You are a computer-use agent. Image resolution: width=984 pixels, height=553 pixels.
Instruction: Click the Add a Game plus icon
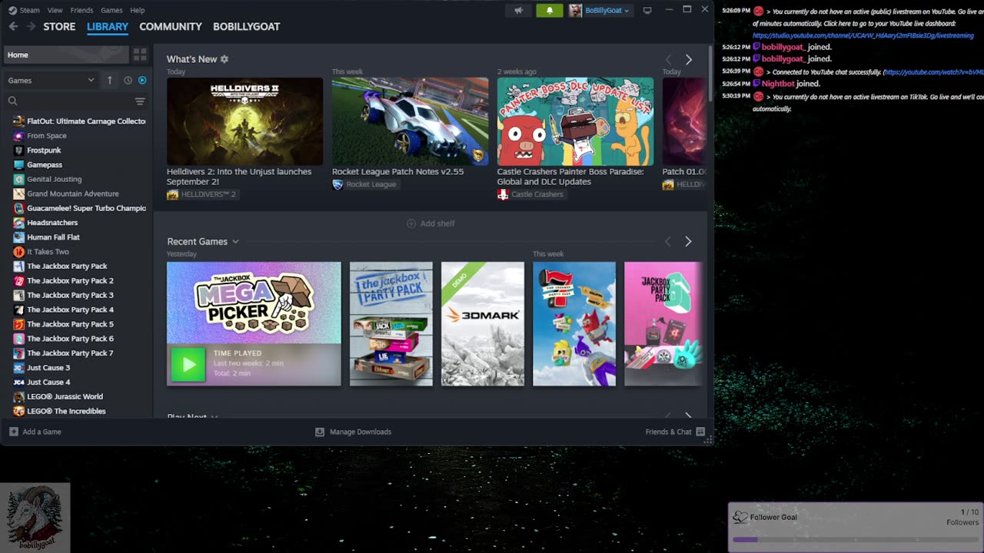coord(14,432)
